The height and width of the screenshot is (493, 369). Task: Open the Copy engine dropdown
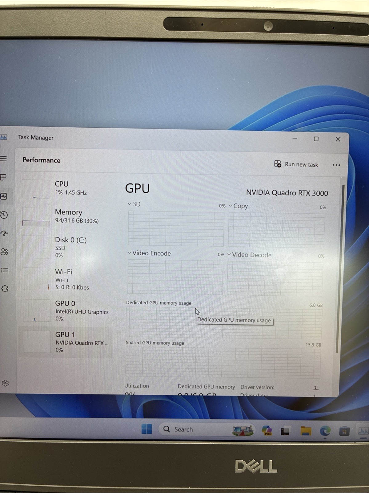238,206
